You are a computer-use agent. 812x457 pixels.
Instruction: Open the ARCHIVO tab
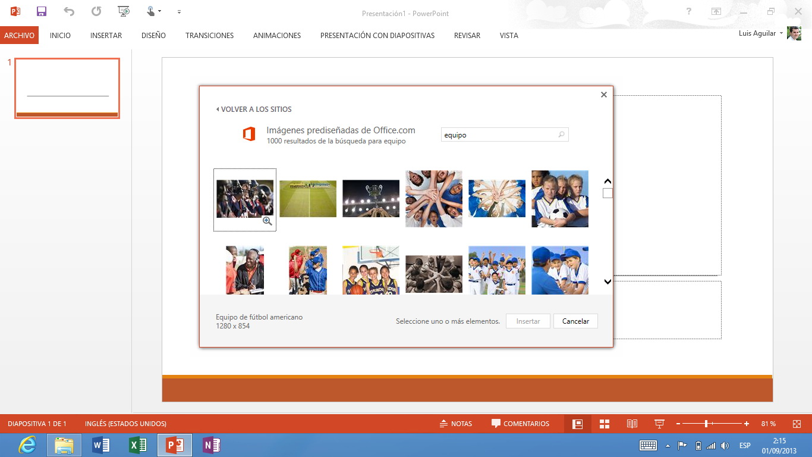[19, 36]
